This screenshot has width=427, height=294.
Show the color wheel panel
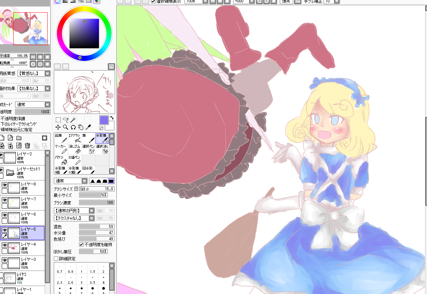coord(57,1)
